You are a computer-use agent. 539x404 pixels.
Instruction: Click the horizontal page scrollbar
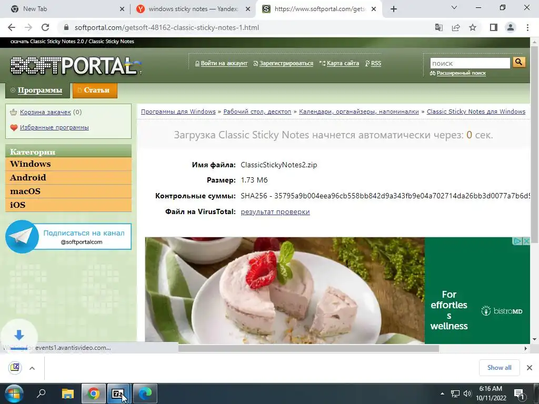point(308,348)
